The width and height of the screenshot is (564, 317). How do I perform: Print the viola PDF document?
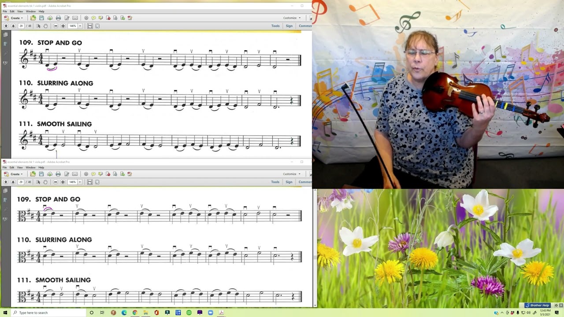click(58, 174)
